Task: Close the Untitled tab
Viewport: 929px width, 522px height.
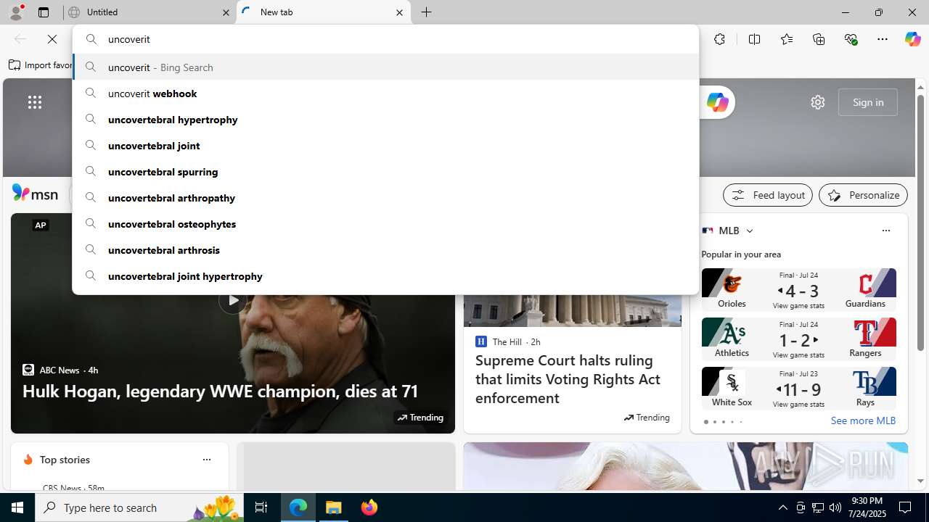Action: [226, 12]
